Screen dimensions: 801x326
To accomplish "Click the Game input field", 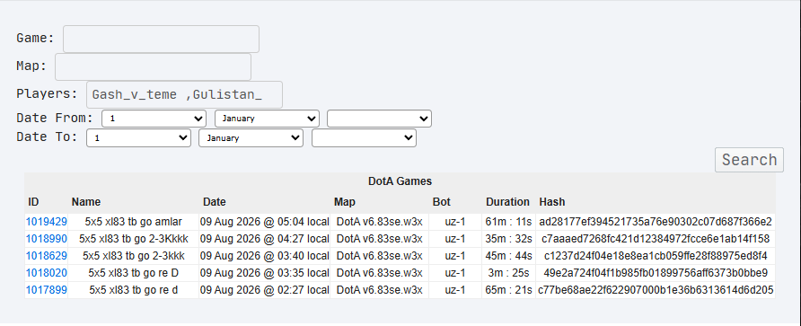I will [x=161, y=39].
